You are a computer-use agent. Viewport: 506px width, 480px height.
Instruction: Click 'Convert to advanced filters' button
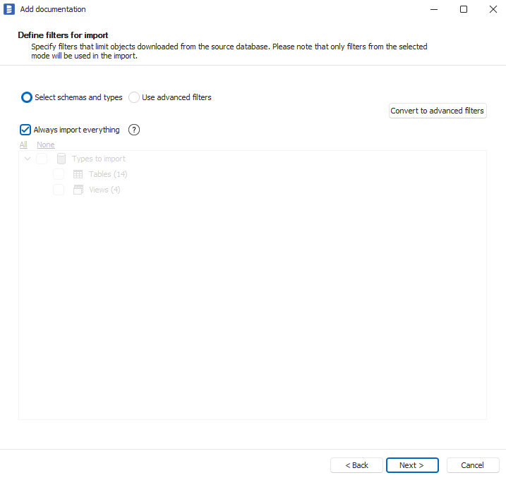(438, 111)
